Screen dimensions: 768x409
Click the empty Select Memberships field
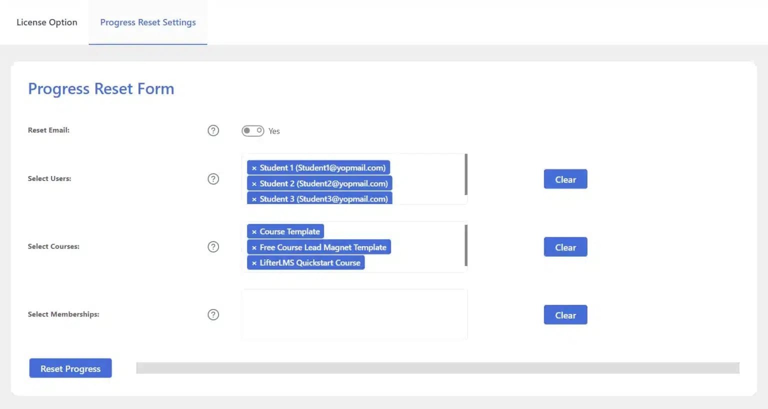[354, 314]
